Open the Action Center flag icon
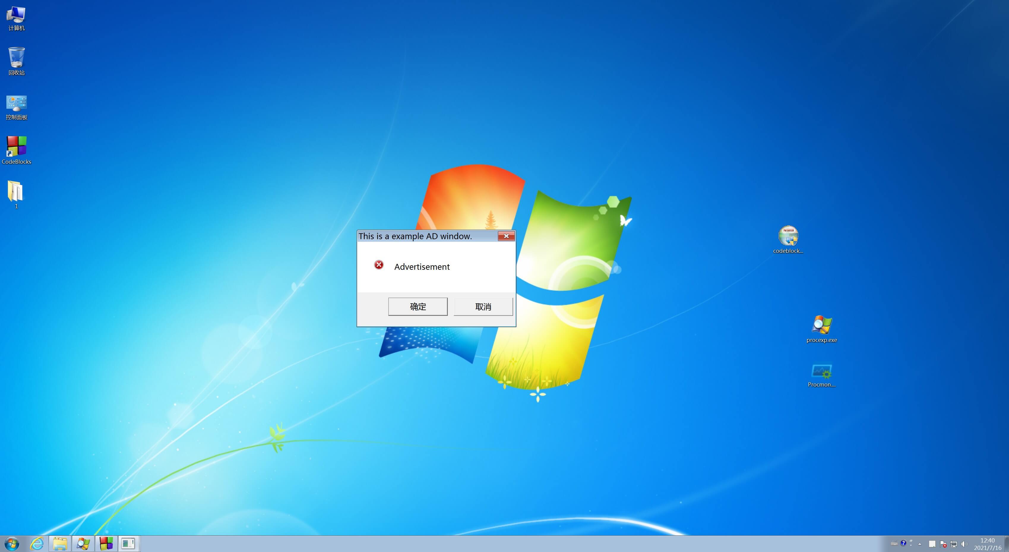Viewport: 1009px width, 552px height. [943, 544]
